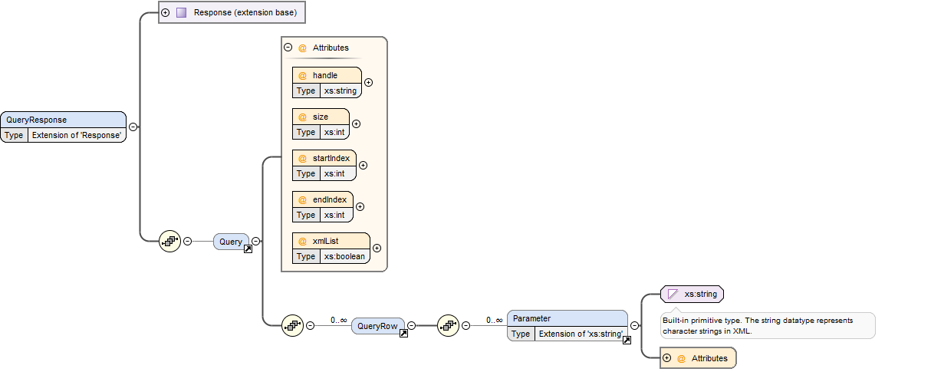
Task: Expand the startIndex attribute details
Action: [364, 165]
